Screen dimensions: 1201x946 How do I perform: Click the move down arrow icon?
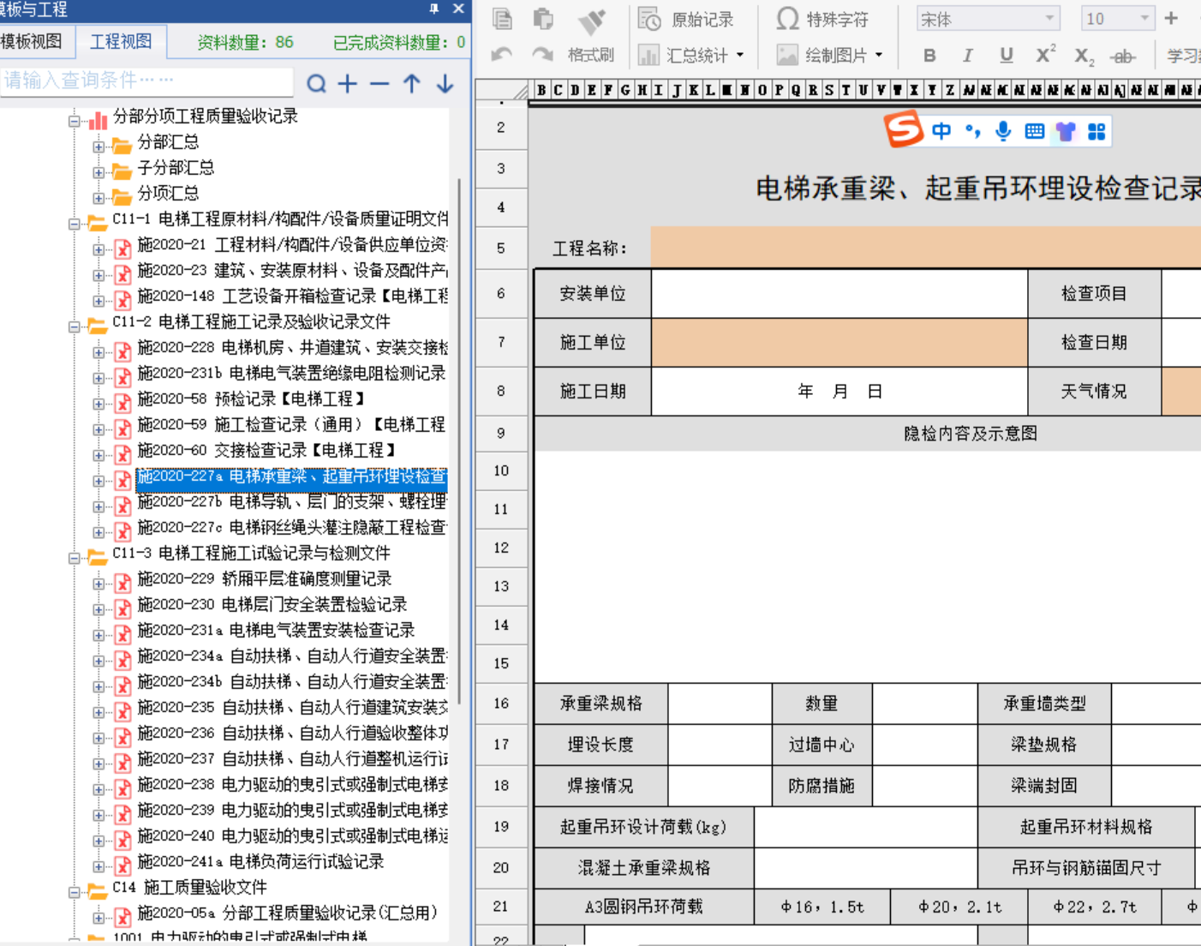[x=445, y=83]
